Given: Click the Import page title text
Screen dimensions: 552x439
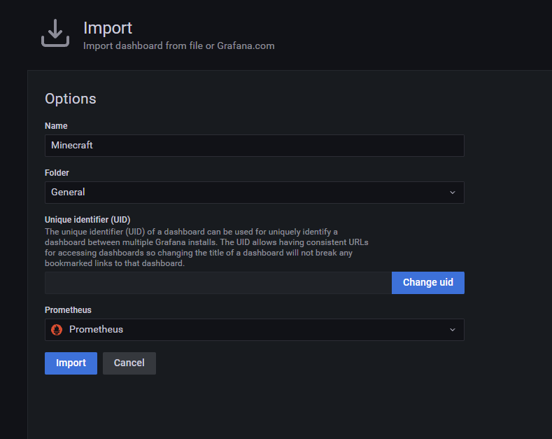Looking at the screenshot, I should 108,28.
